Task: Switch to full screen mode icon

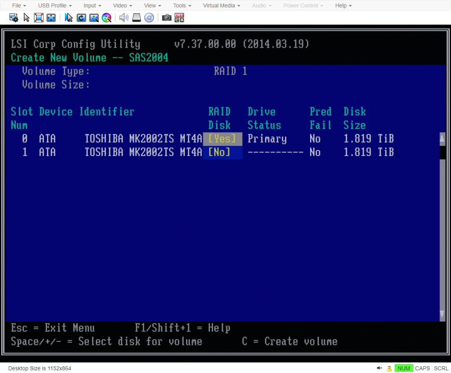Action: click(38, 18)
